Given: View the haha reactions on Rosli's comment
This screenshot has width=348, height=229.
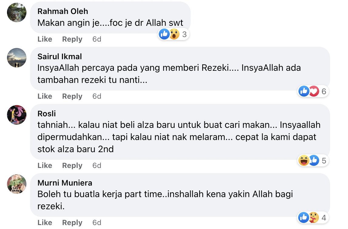Looking at the screenshot, I should 304,160.
